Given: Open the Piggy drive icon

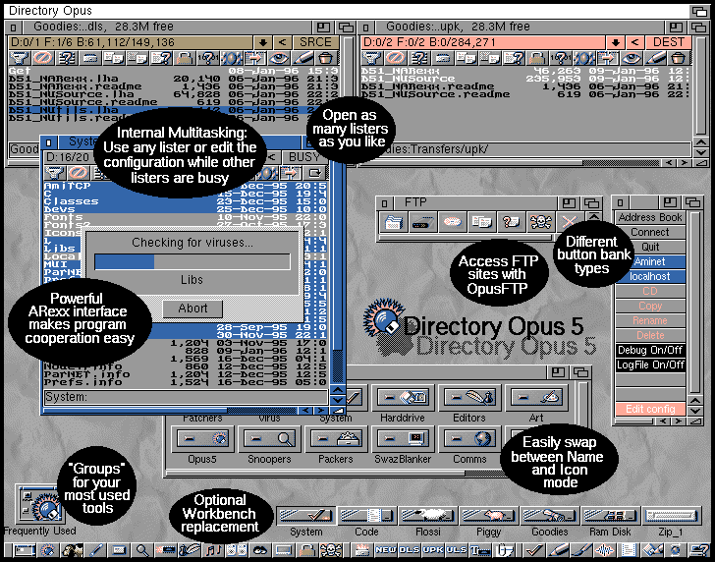Looking at the screenshot, I should (x=488, y=516).
